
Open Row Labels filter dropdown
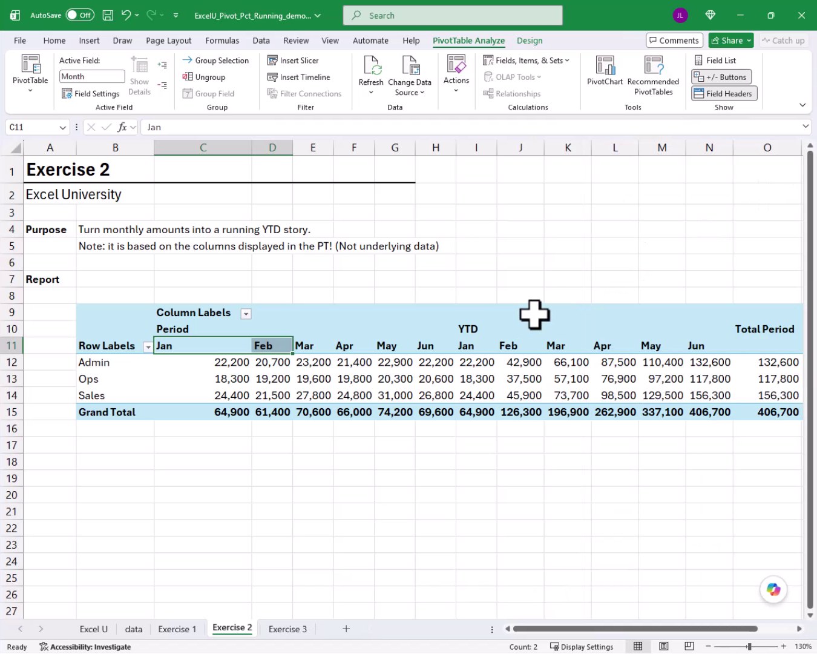(147, 346)
